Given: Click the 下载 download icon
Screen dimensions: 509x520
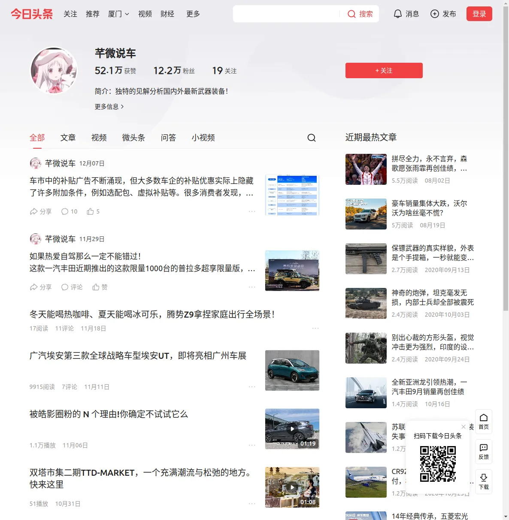Looking at the screenshot, I should (484, 482).
